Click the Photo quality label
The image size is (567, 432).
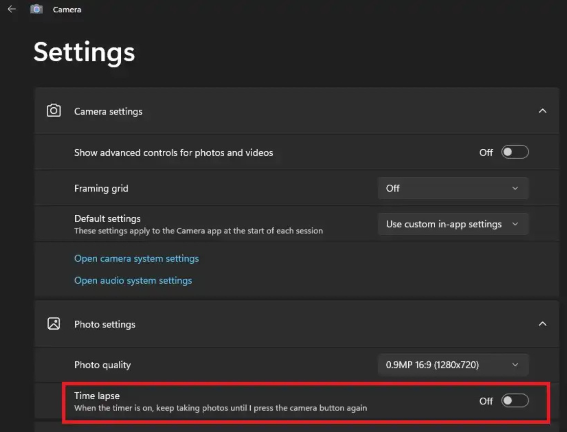point(102,365)
